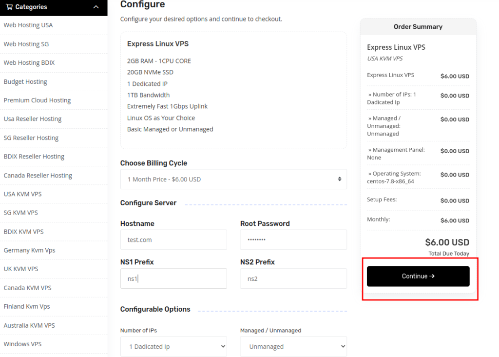Image resolution: width=499 pixels, height=357 pixels.
Task: Click into the Hostname field
Action: [173, 240]
